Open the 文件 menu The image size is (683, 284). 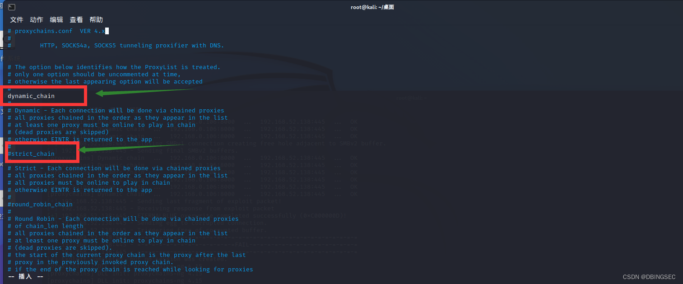[17, 20]
